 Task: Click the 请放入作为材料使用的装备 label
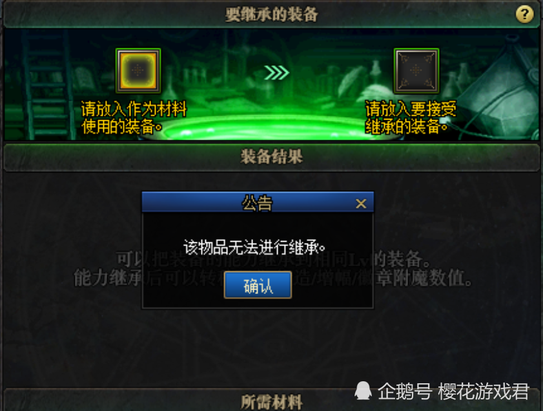click(134, 118)
